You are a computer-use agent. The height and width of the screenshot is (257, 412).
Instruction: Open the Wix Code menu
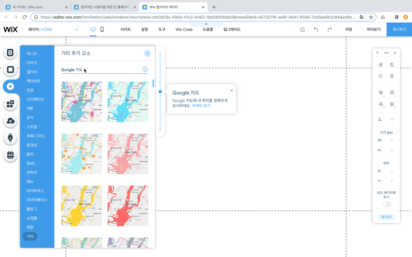(184, 29)
